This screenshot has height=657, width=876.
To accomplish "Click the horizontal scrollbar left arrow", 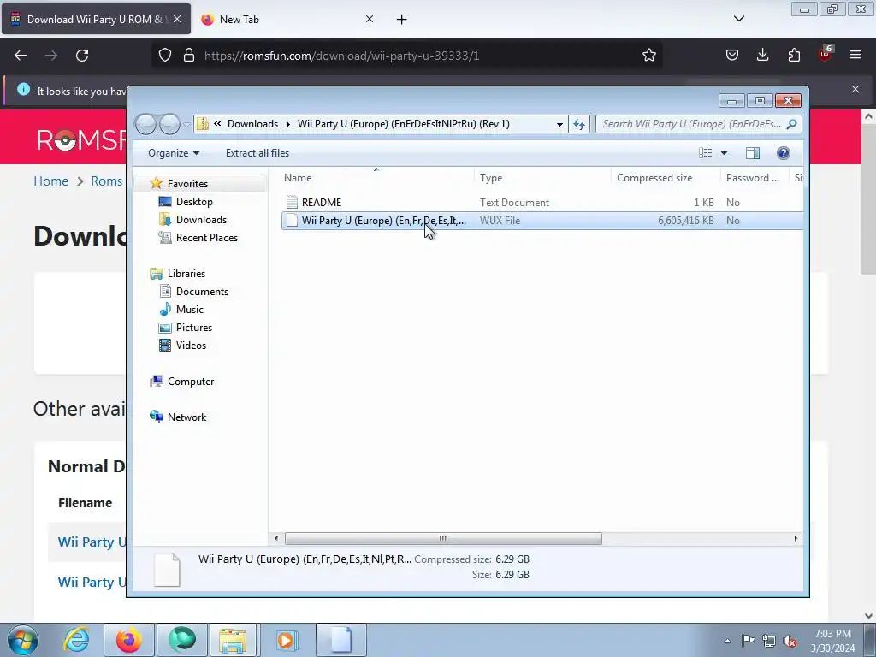I will (276, 539).
